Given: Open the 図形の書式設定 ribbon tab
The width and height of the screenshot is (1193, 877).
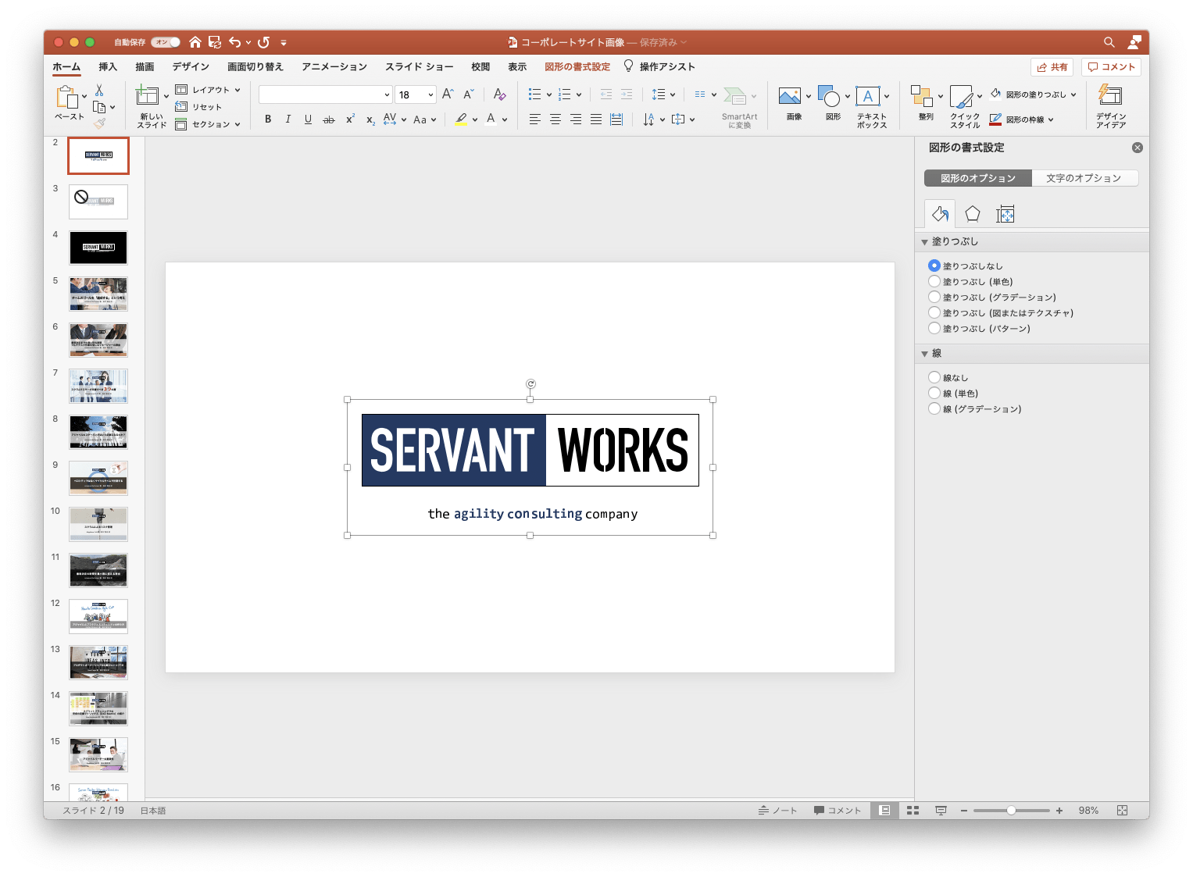Looking at the screenshot, I should coord(577,67).
